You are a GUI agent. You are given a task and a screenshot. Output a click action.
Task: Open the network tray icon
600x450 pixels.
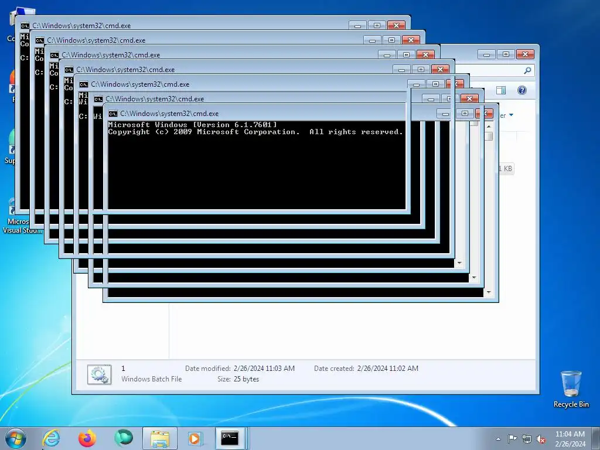click(527, 439)
